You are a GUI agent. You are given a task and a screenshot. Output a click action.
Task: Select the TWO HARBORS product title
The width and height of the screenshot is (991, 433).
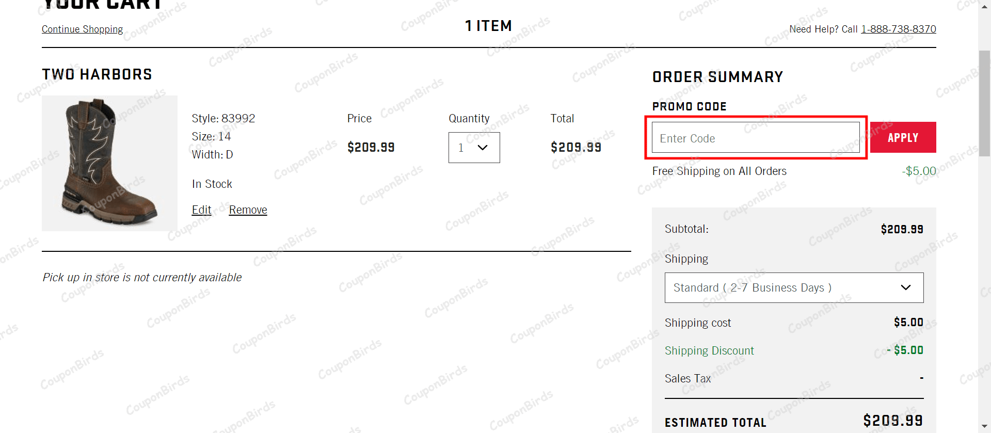click(97, 74)
